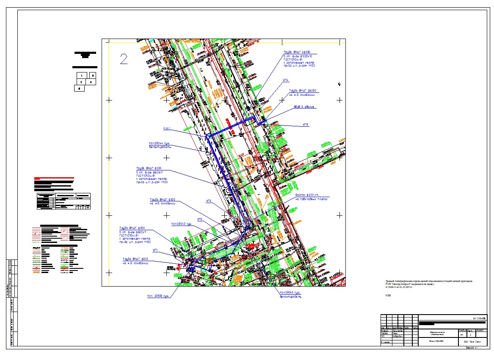Select sheet key box "1"
Screen dimensions: 494x354
click(x=82, y=76)
